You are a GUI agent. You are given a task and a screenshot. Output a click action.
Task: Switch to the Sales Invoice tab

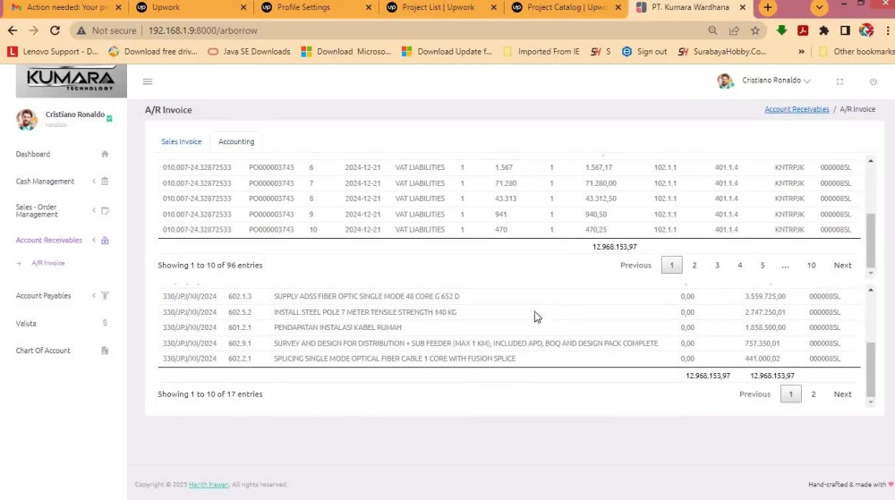click(181, 141)
